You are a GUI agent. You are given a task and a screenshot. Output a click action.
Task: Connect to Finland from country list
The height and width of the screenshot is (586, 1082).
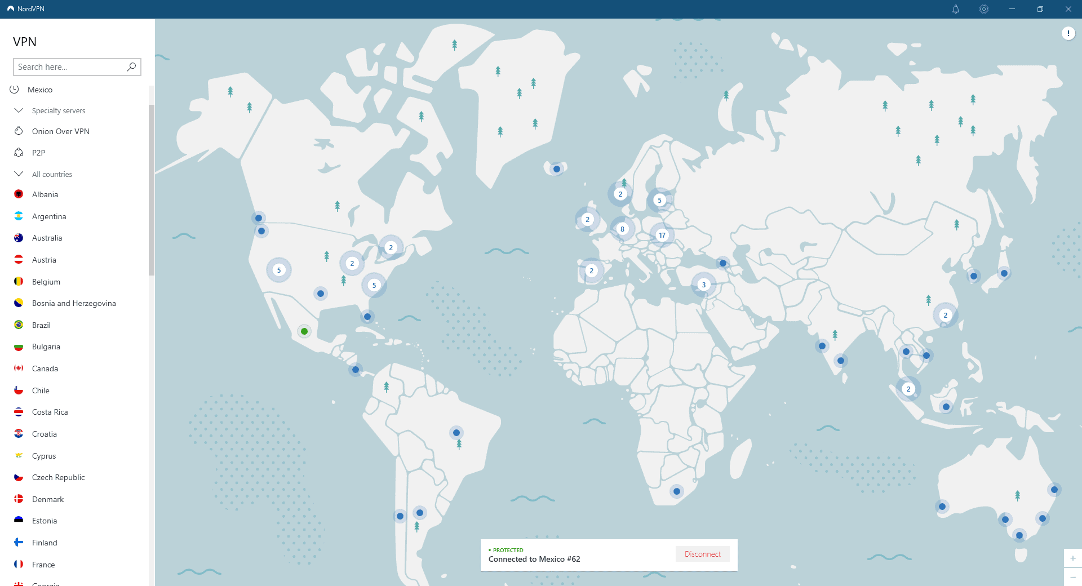click(x=45, y=543)
